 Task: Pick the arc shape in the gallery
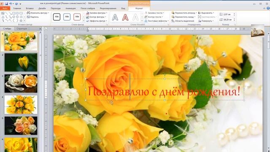(x=7, y=21)
